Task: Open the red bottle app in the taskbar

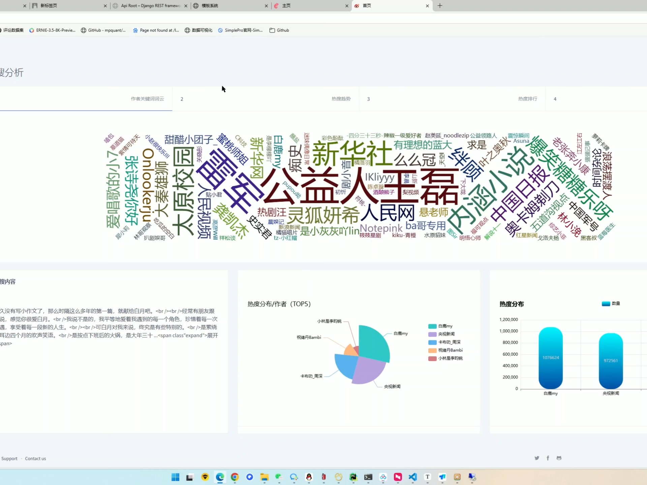Action: (x=323, y=477)
